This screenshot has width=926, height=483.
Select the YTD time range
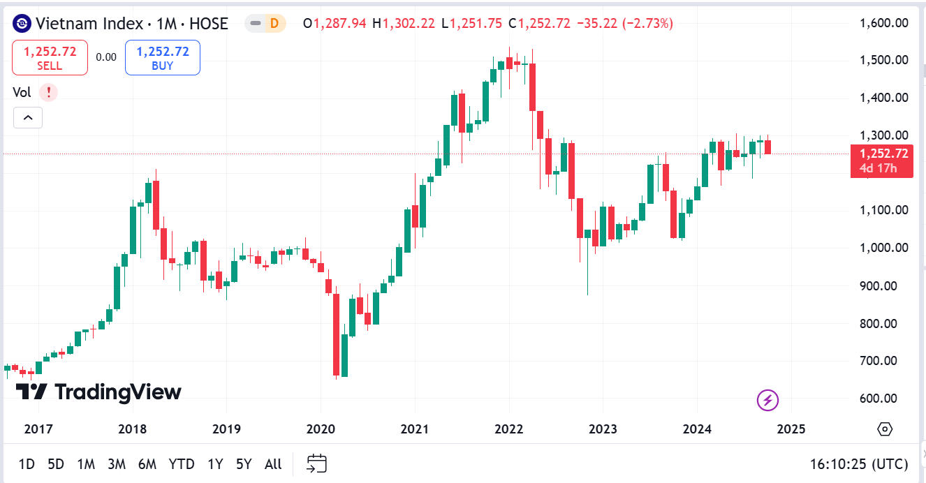182,463
